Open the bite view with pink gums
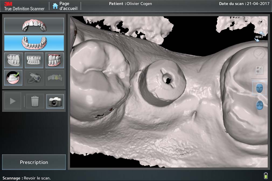Image resolution: width=272 pixels, height=181 pixels. coord(55,60)
